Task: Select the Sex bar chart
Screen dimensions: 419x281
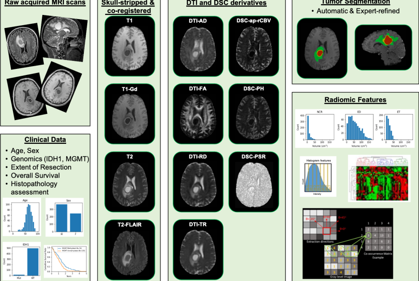Action: [65, 217]
